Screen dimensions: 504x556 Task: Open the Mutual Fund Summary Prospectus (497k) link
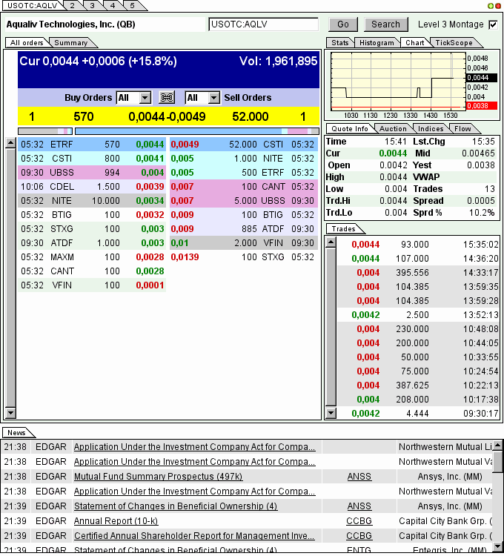158,477
